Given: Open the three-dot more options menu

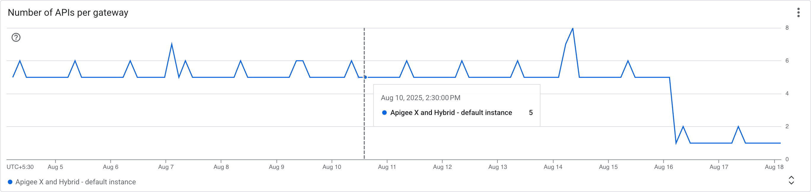Looking at the screenshot, I should [x=798, y=12].
